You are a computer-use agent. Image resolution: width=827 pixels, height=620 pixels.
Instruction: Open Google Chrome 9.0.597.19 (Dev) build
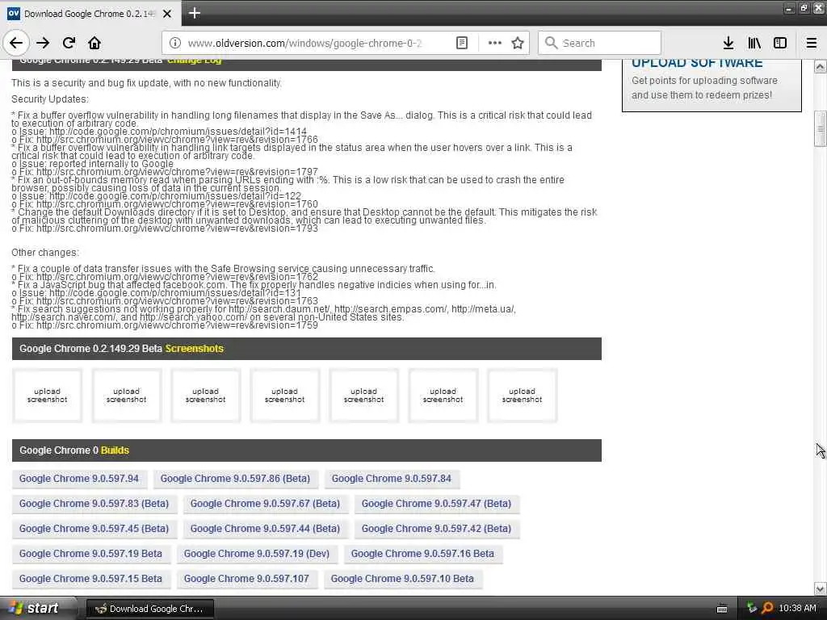(x=257, y=554)
